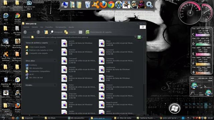Open the Google Chrome desktop shortcut
Screen dimensions: 214x120
pyautogui.click(x=17, y=18)
